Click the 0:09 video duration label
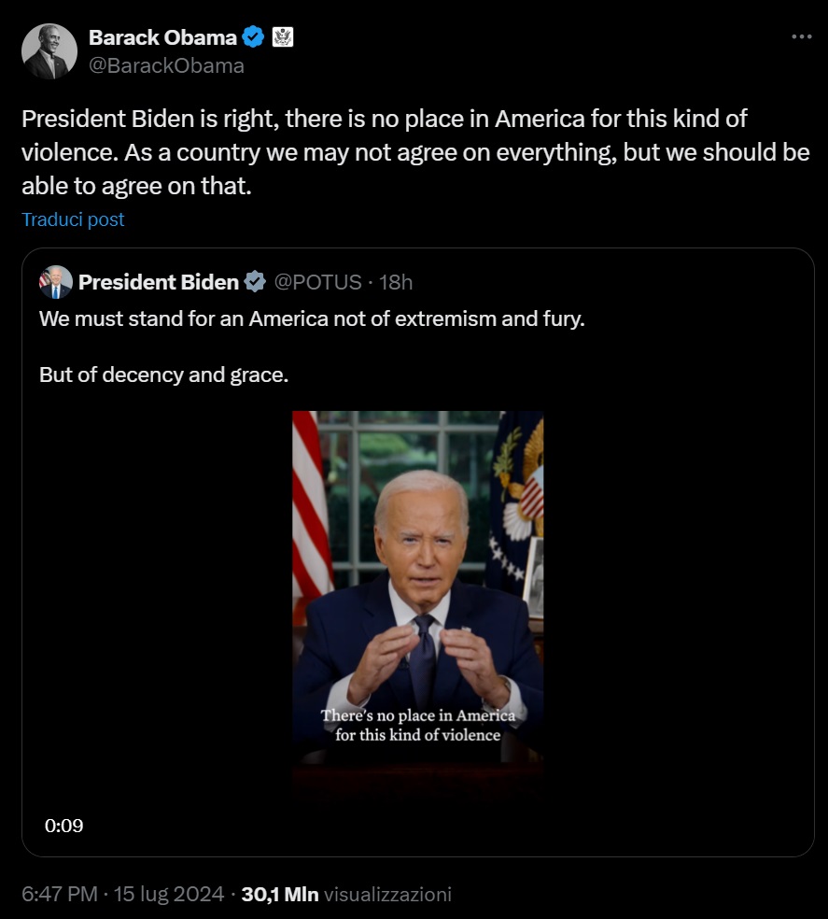 [64, 826]
